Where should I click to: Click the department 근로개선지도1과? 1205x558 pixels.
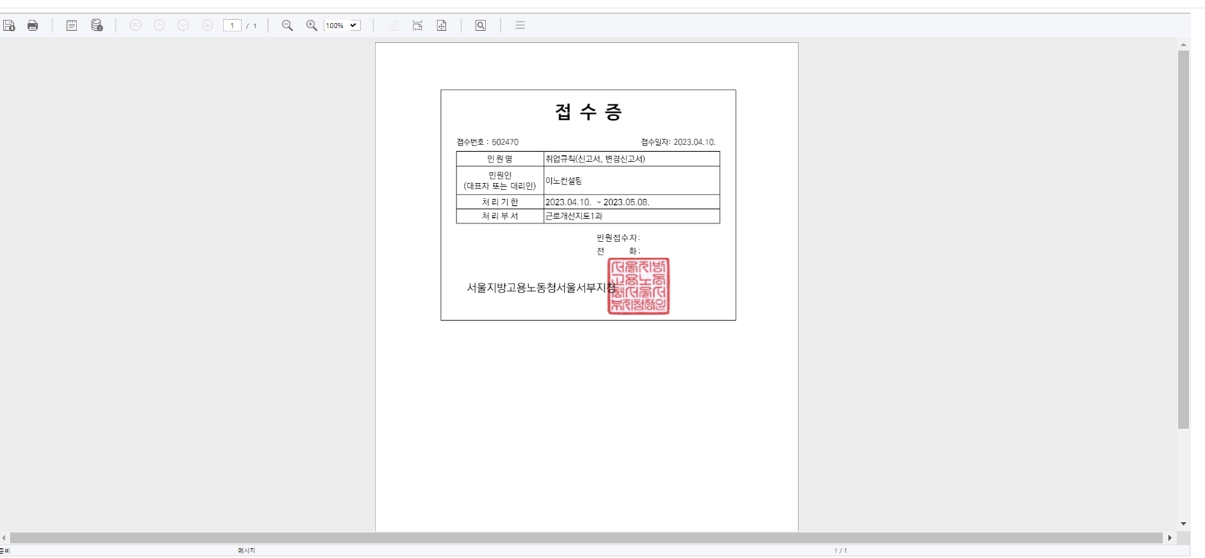click(x=574, y=216)
